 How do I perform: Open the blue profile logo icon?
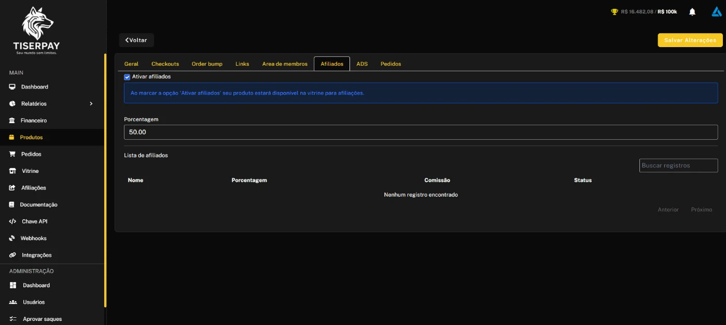coord(717,12)
